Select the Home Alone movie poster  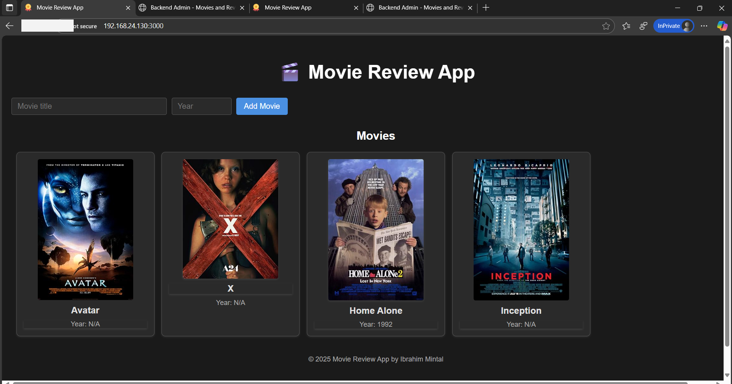coord(376,229)
